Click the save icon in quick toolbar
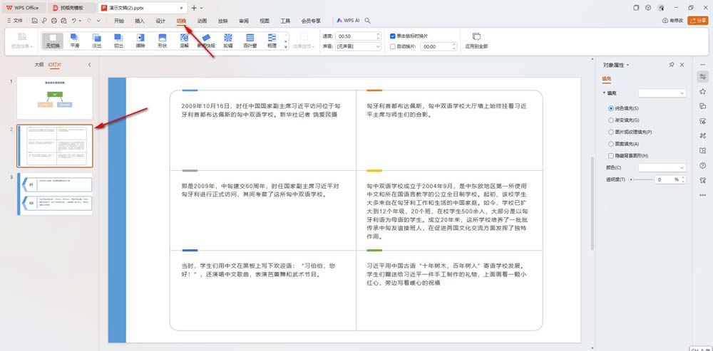The width and height of the screenshot is (713, 351). [35, 21]
